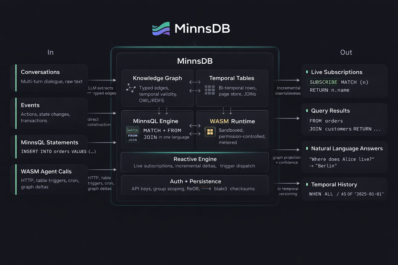
Task: Expand the WASM Agent Calls card
Action: pyautogui.click(x=49, y=179)
